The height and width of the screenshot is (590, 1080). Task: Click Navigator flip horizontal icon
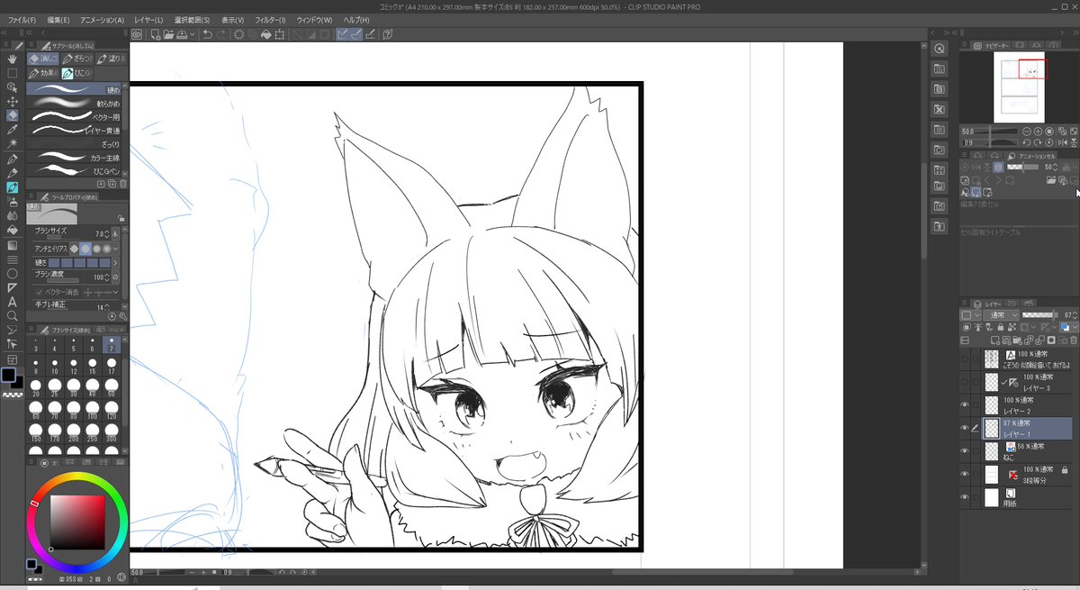1062,142
